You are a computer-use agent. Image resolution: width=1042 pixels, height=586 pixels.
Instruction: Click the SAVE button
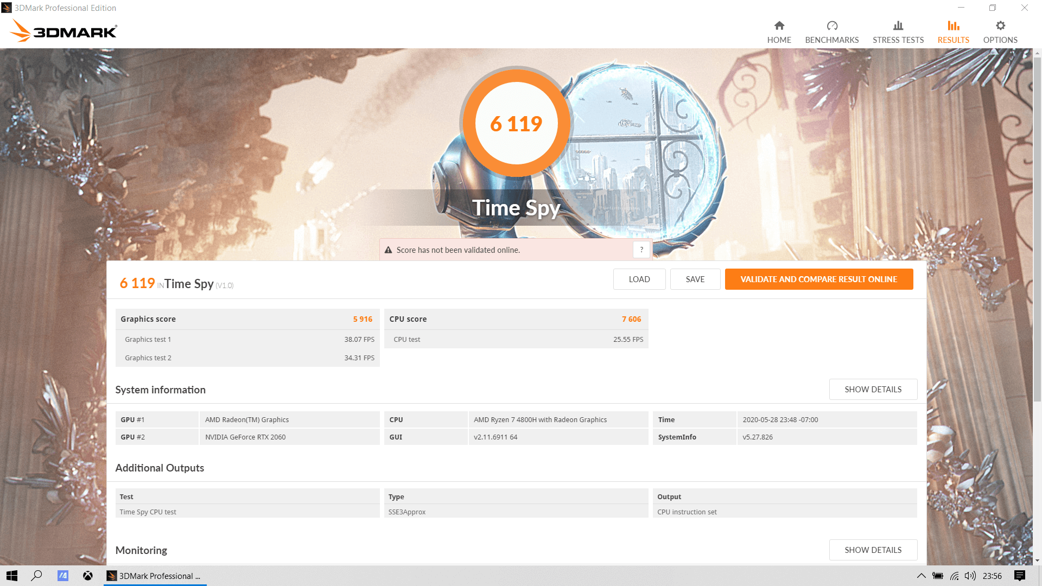pyautogui.click(x=695, y=279)
